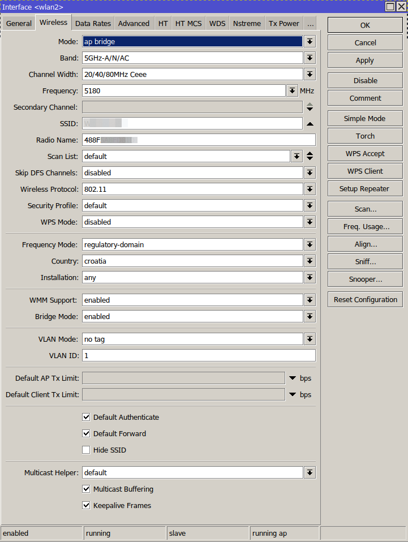This screenshot has height=542, width=408.
Task: Open the Country dropdown arrow
Action: point(310,261)
